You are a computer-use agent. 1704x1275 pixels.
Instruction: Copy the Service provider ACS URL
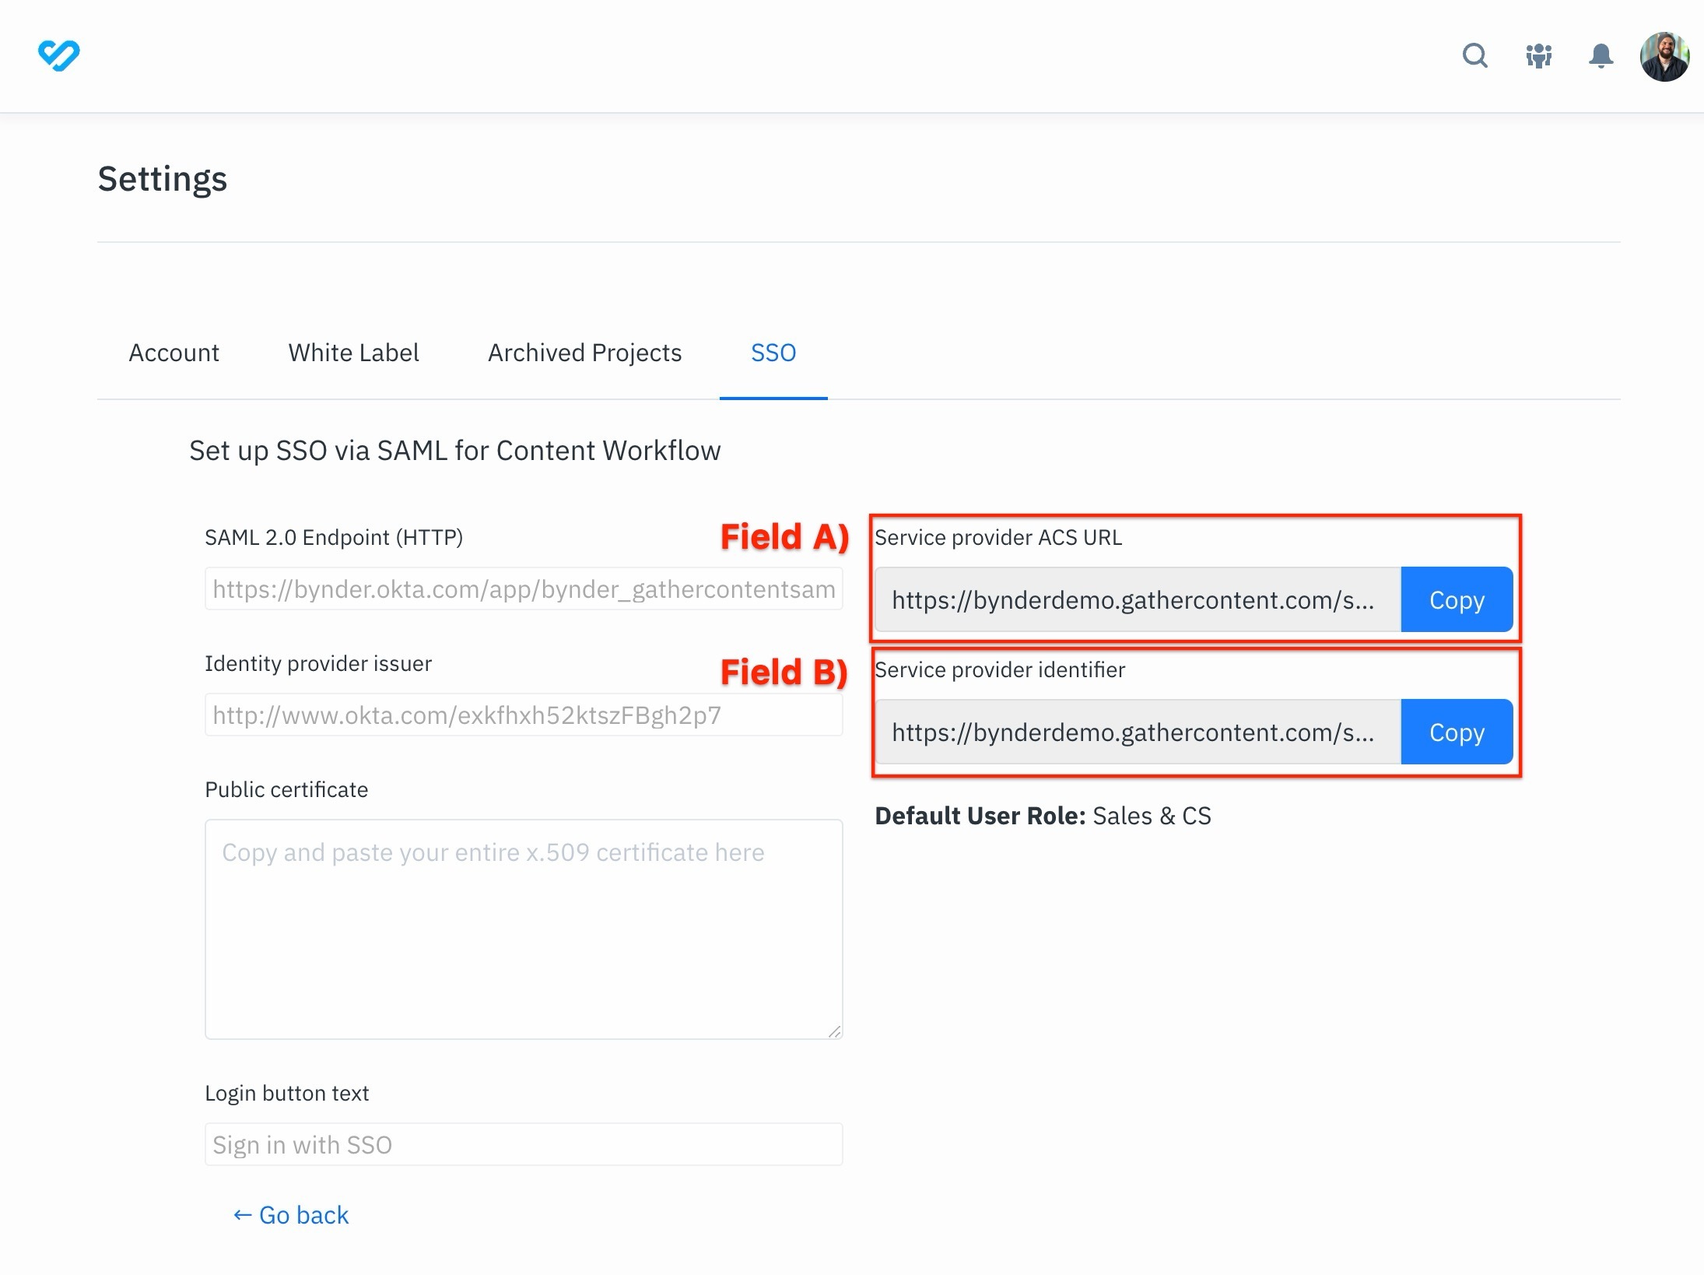1457,600
